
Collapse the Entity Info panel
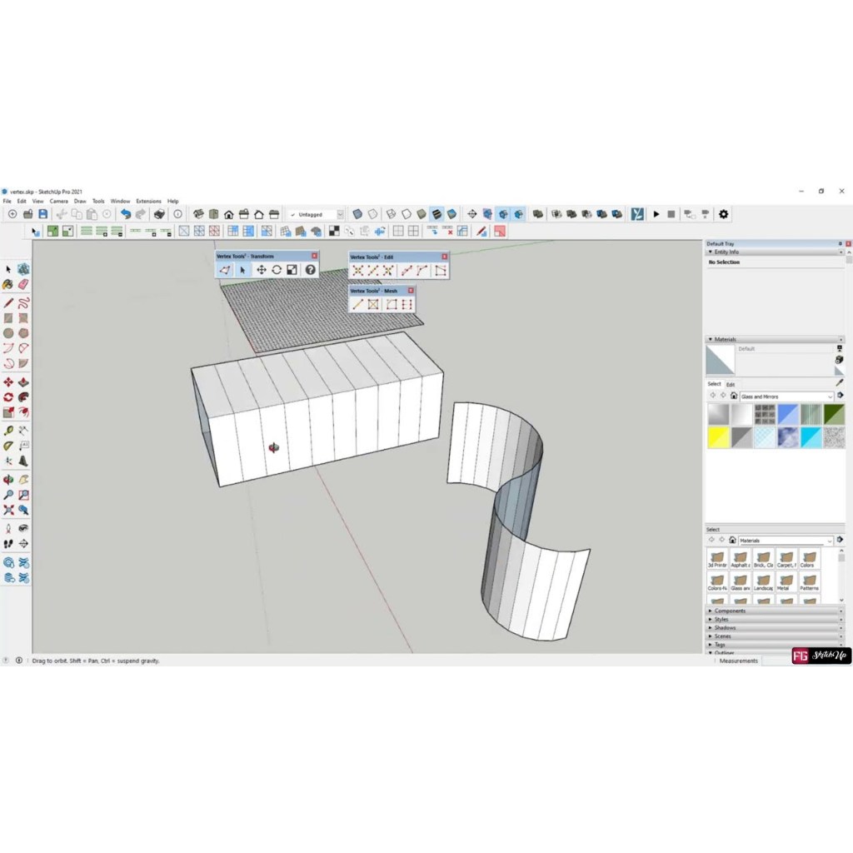pos(710,252)
